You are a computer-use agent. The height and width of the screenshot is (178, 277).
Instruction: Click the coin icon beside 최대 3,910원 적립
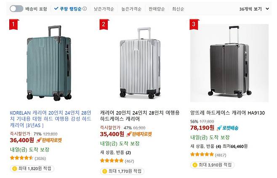(x=195, y=165)
